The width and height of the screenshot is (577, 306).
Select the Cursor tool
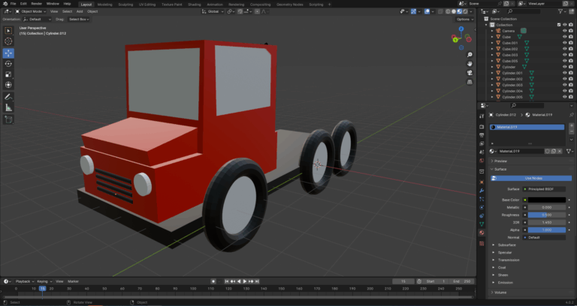click(x=8, y=41)
